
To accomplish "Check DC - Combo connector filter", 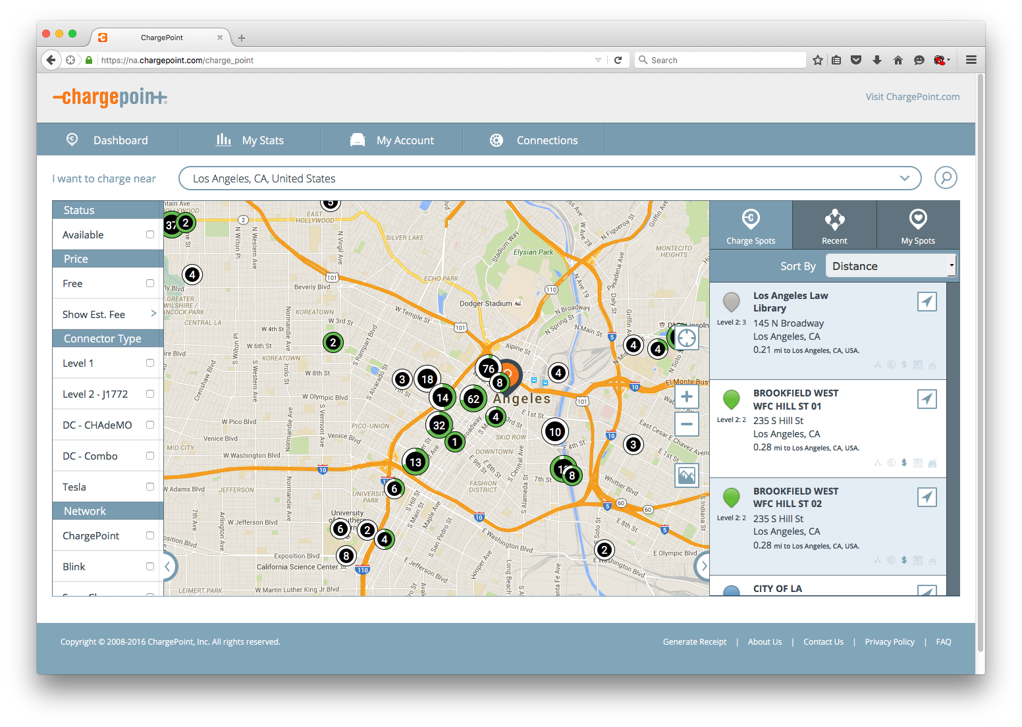I will (150, 456).
